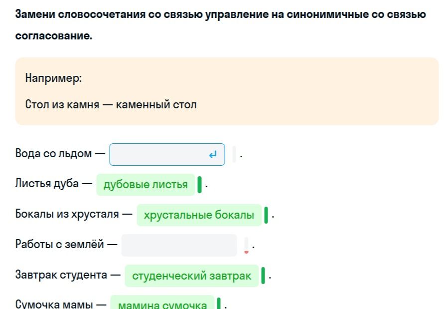
Task: Click the answer 'хрустальные бокалы'
Action: click(199, 215)
